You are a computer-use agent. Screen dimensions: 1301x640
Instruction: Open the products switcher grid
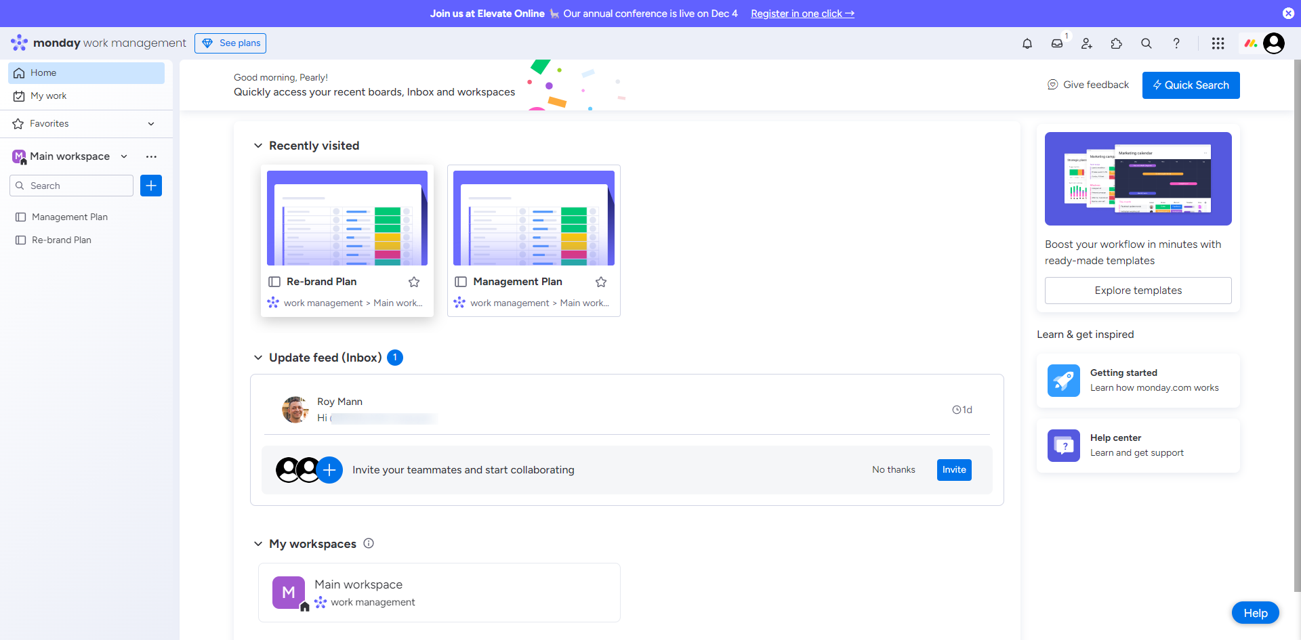click(1218, 43)
